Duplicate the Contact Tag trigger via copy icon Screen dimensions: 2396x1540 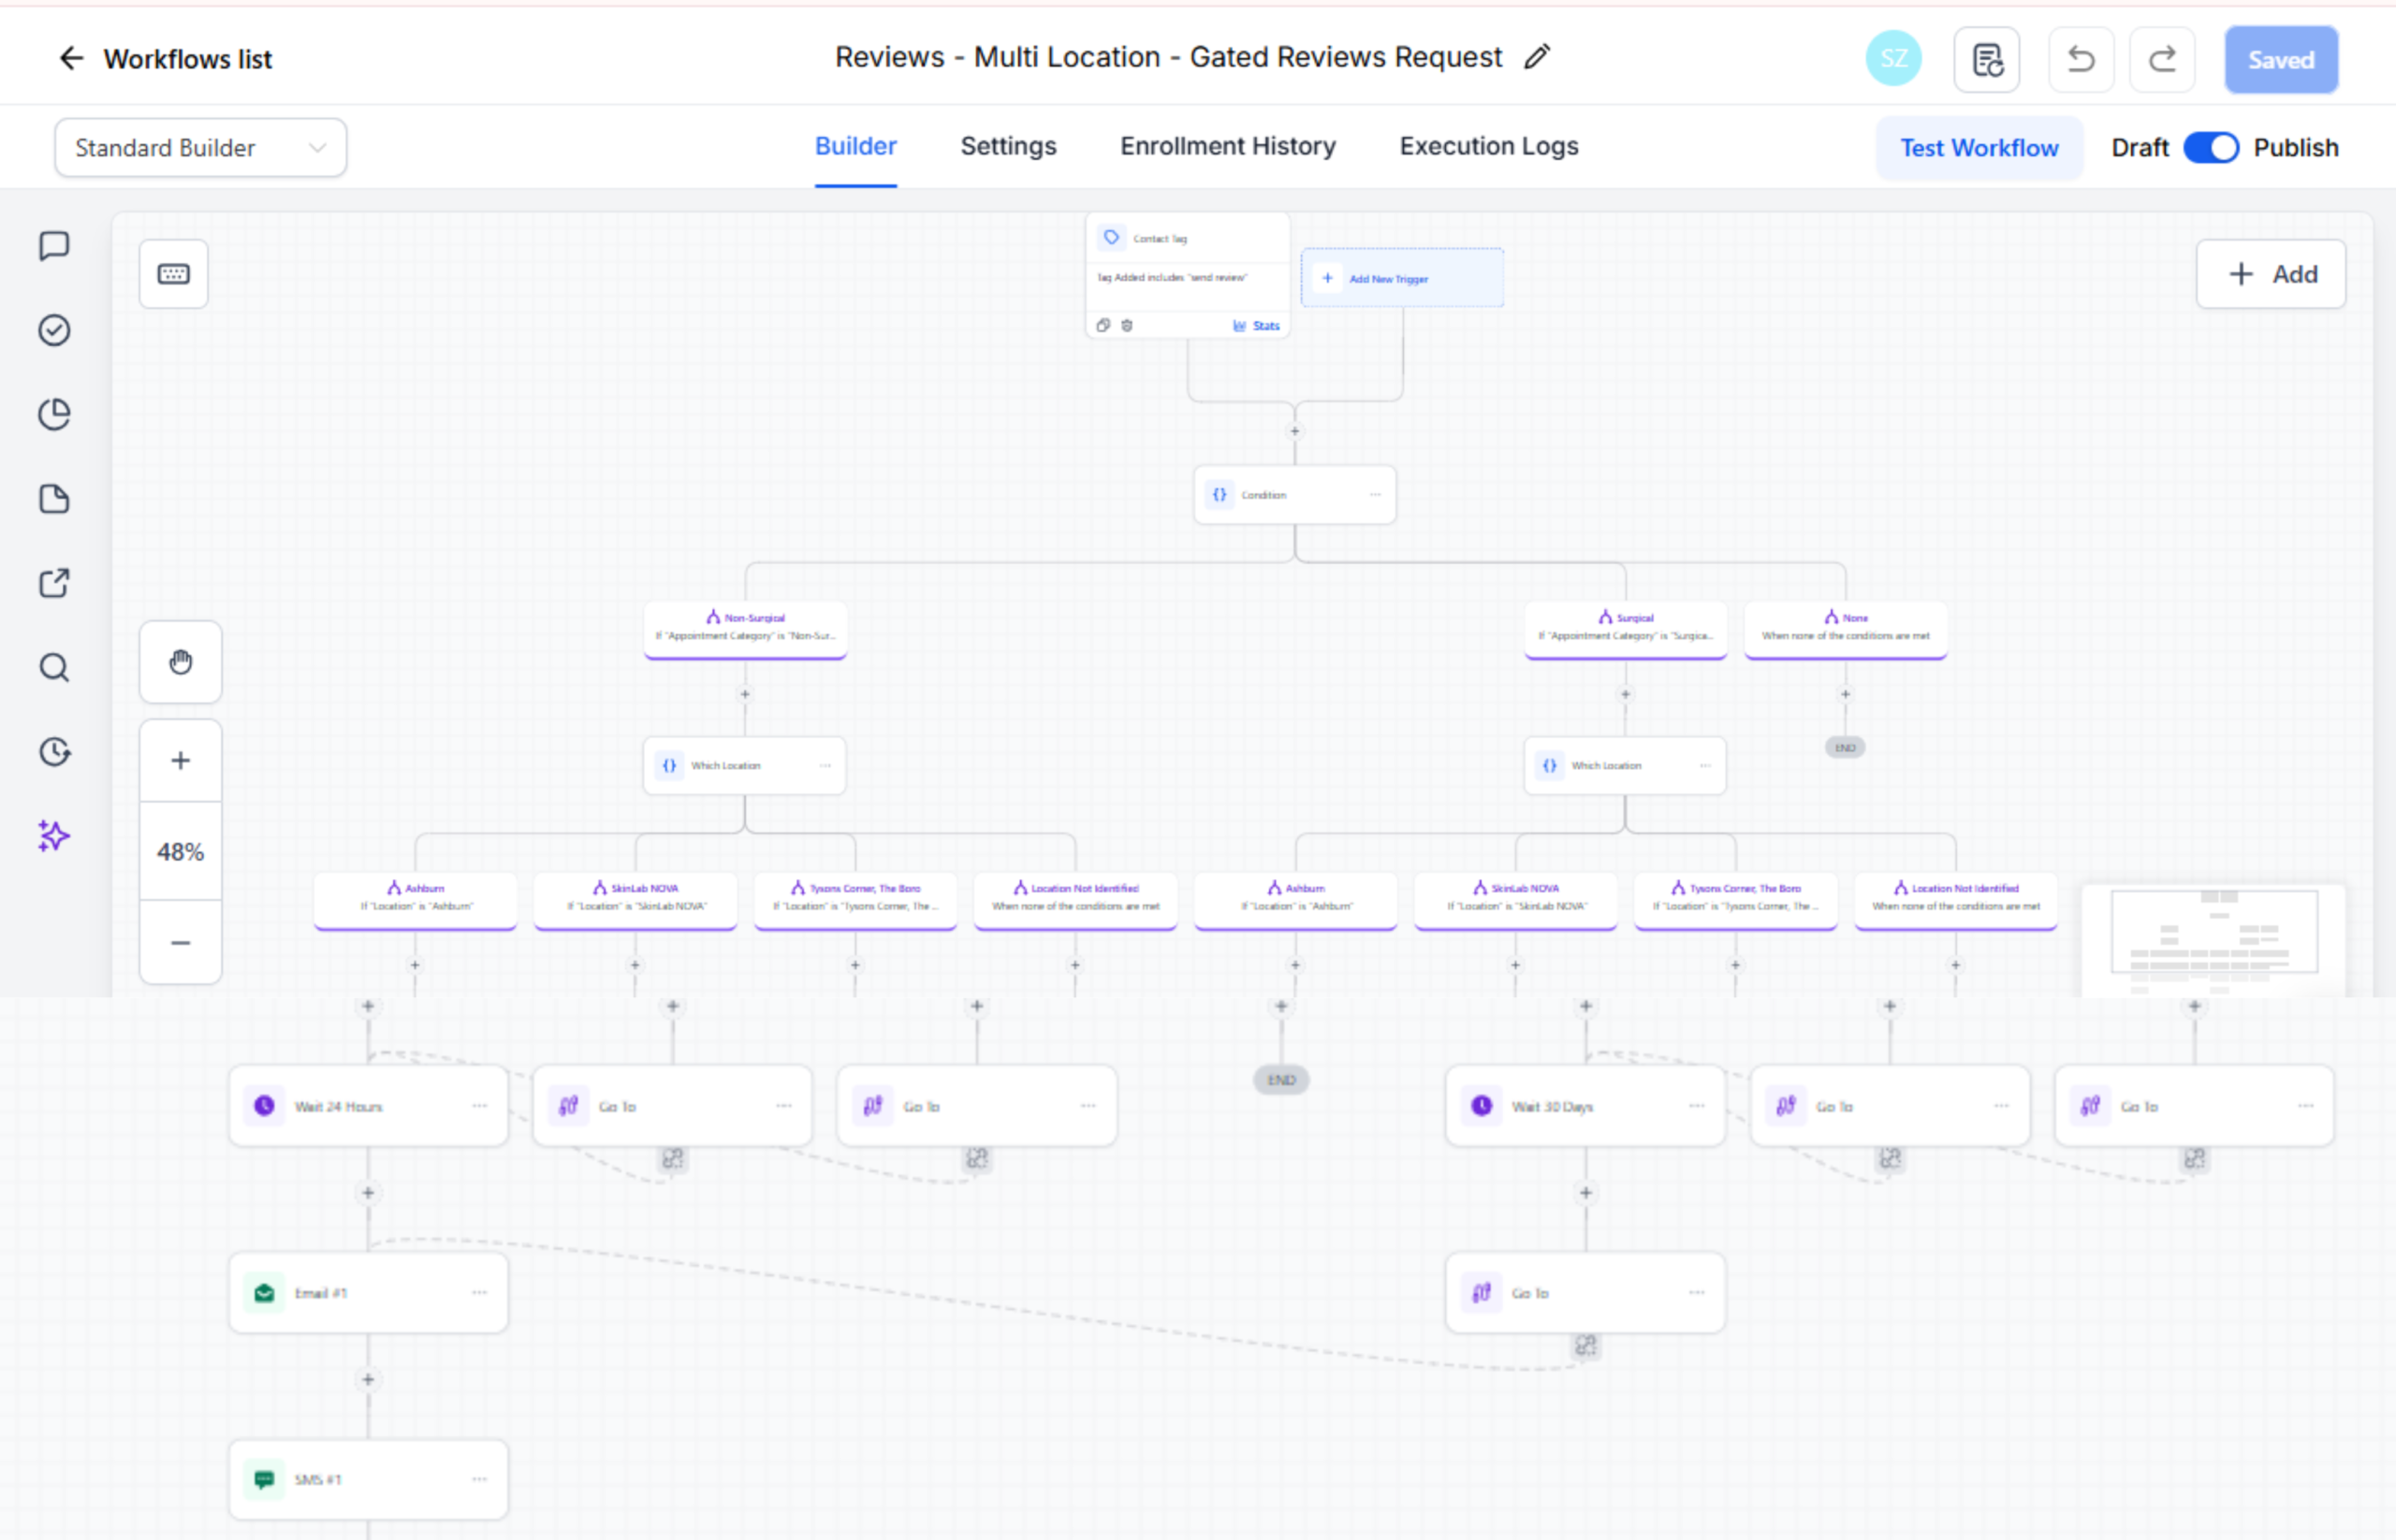pos(1103,325)
